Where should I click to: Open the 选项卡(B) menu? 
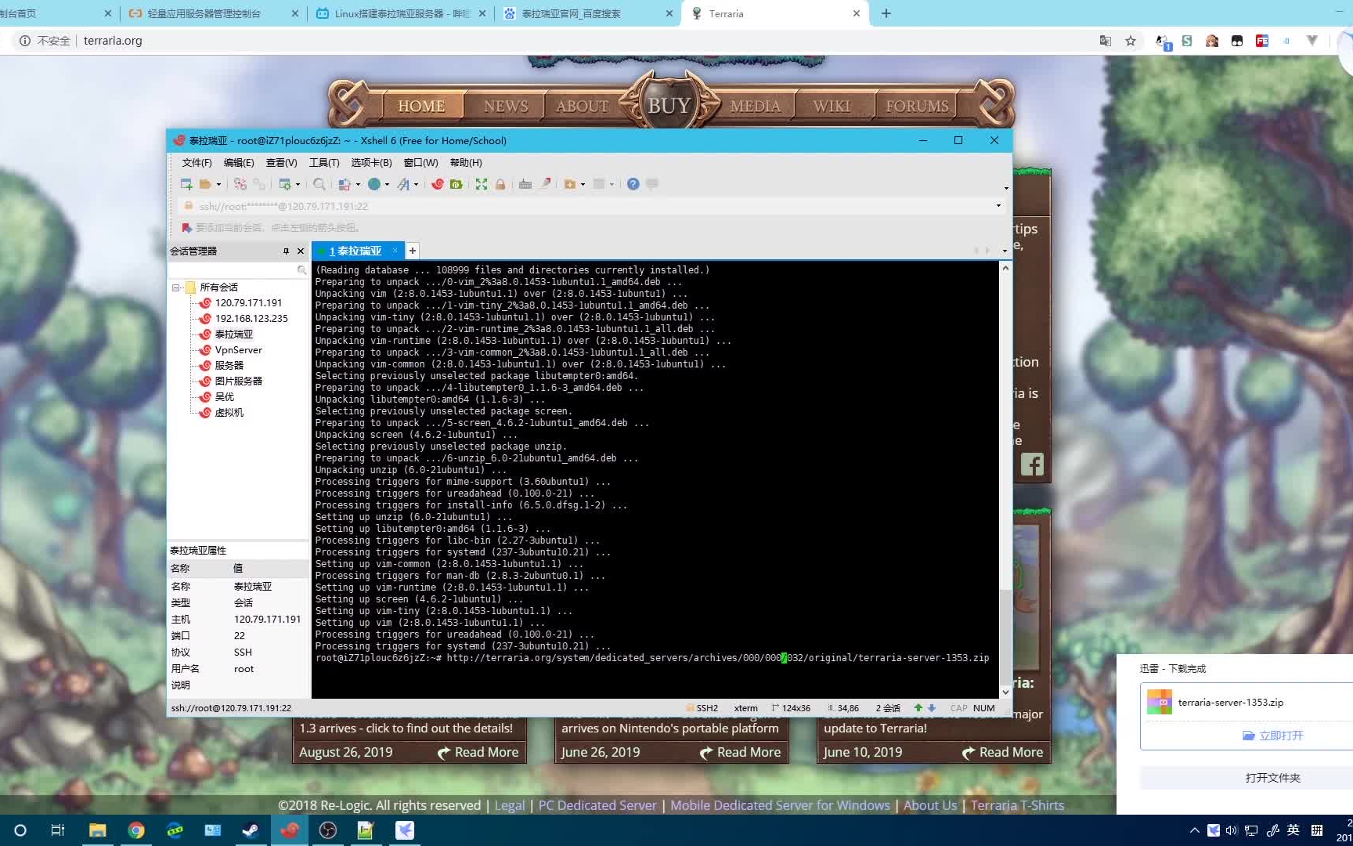[x=371, y=163]
